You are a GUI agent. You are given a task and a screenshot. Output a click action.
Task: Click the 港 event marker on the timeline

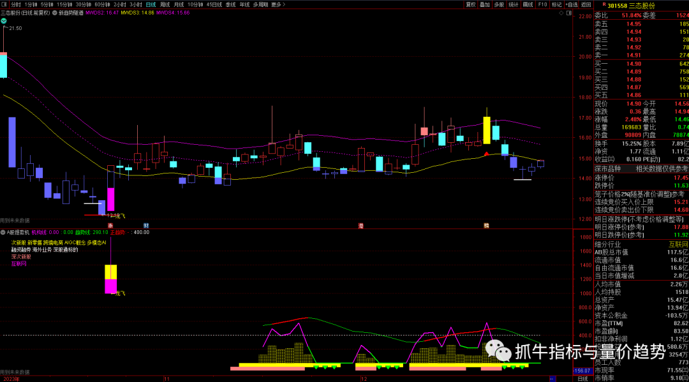[360, 226]
